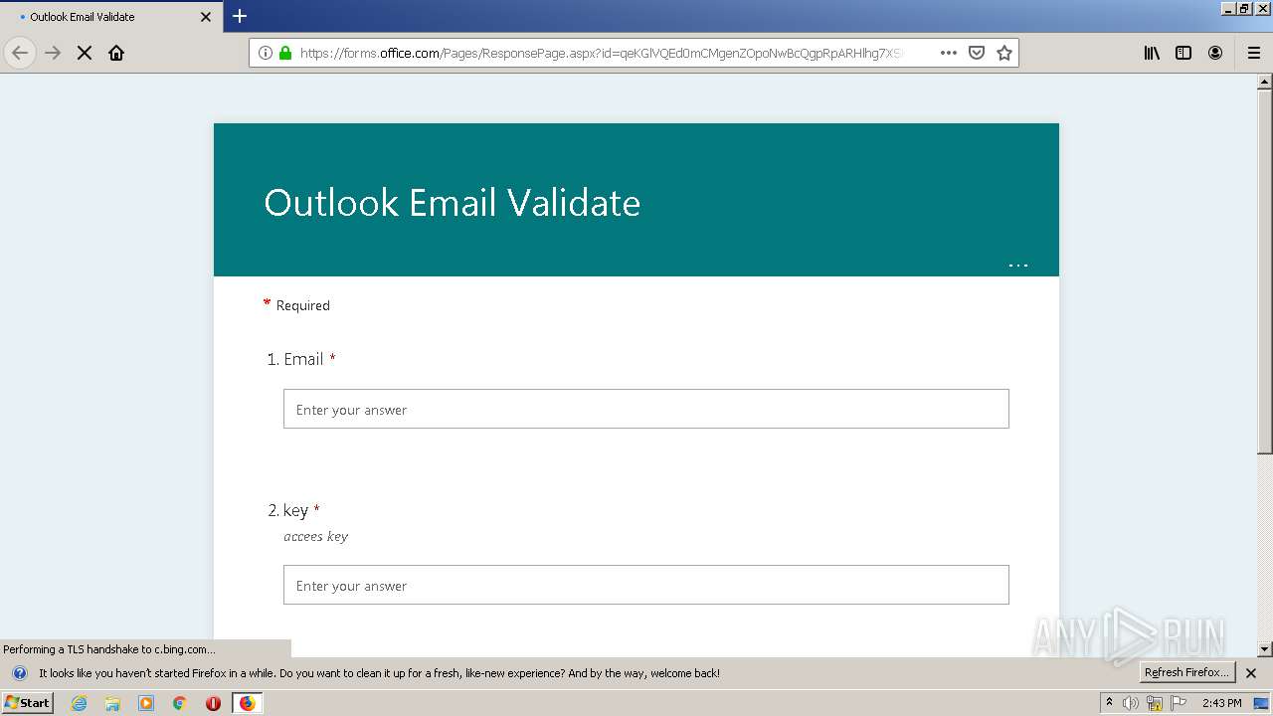Screen dimensions: 1273x716
Task: Show hidden system tray icons
Action: coord(1109,702)
